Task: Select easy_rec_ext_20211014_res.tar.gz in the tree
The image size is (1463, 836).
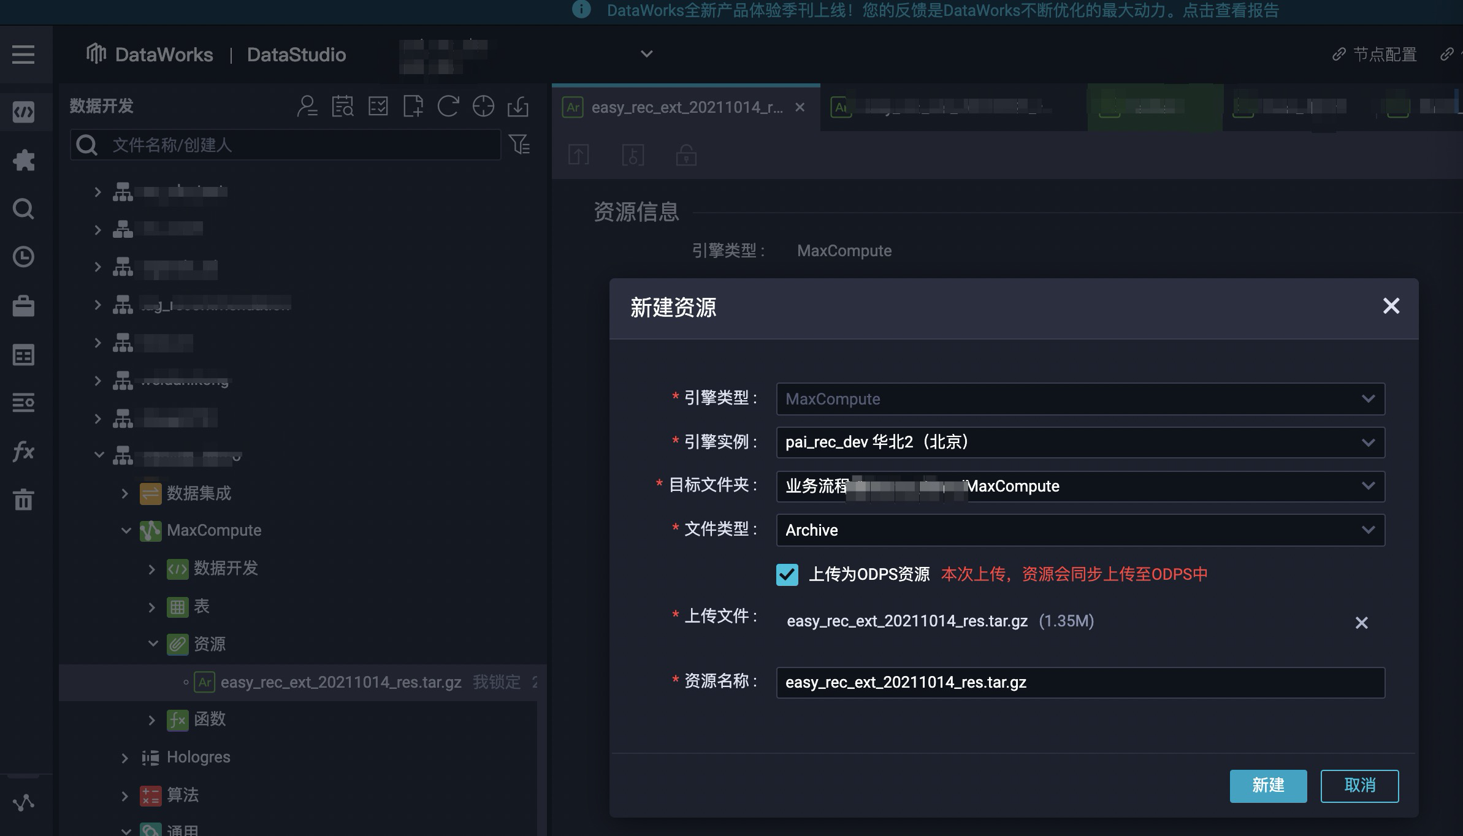Action: [x=341, y=682]
